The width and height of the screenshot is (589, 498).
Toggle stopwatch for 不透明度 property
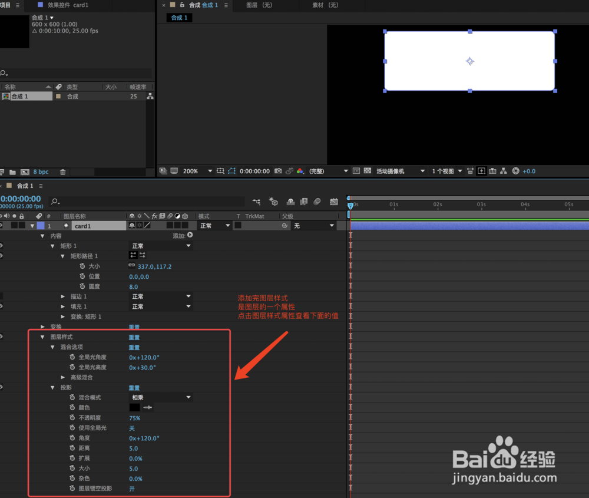tap(72, 418)
